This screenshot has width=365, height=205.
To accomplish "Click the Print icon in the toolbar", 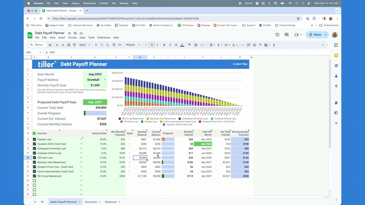I will point(68,45).
